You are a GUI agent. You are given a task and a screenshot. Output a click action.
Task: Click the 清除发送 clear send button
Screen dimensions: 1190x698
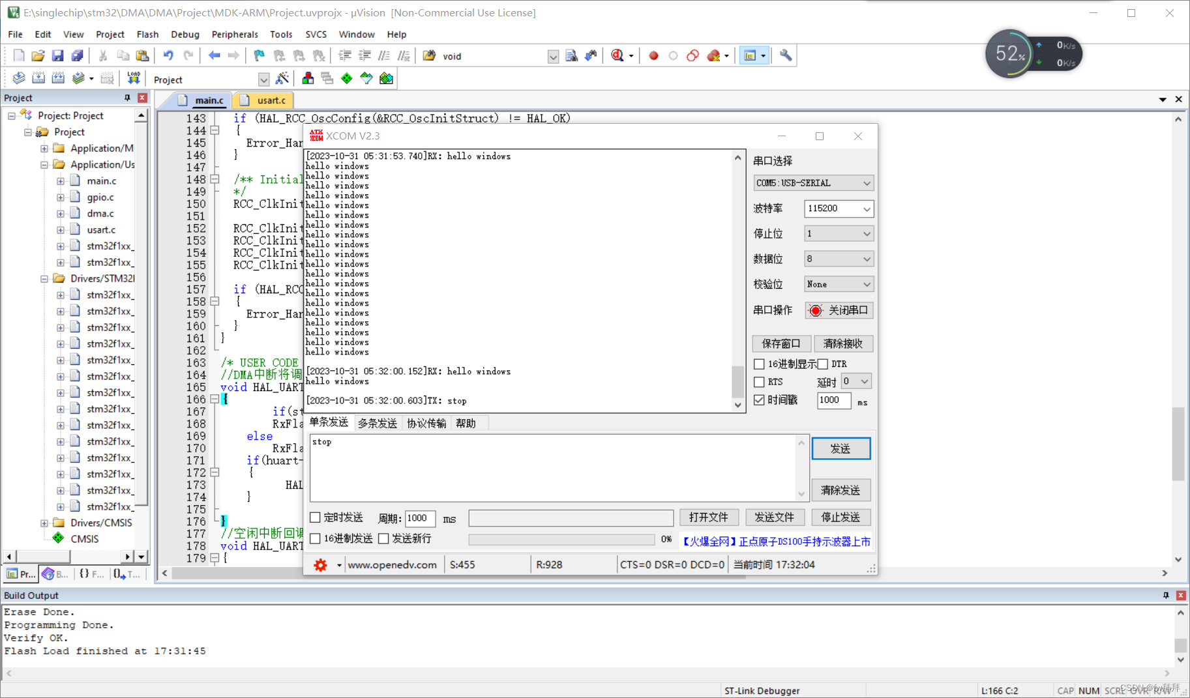pos(840,490)
